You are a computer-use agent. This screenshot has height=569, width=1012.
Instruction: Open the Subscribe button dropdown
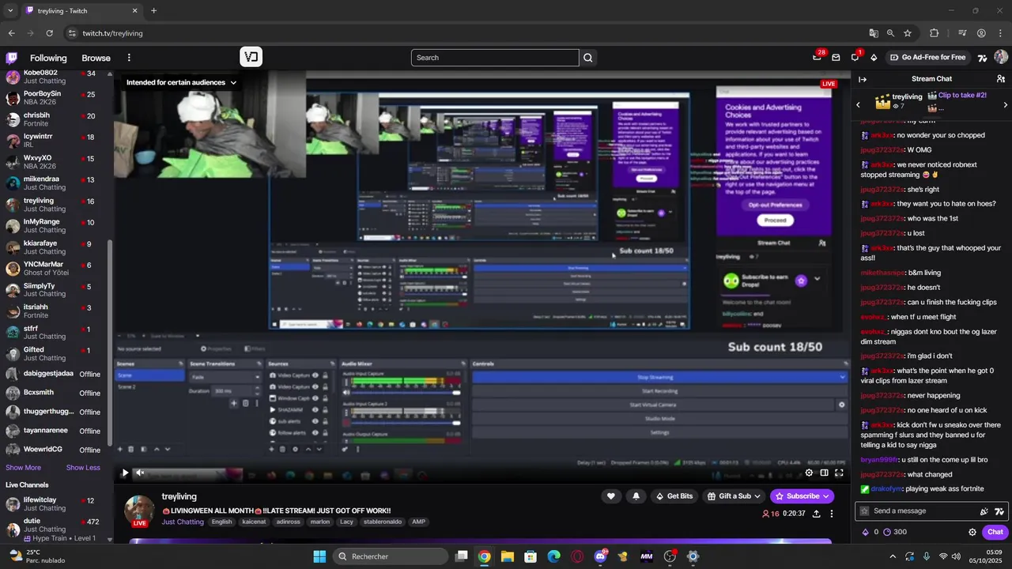pos(802,496)
